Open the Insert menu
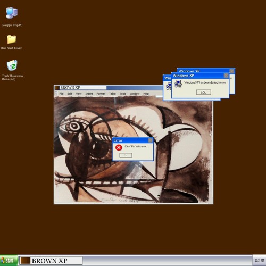Screen dimensions: 266x266 [x=89, y=94]
